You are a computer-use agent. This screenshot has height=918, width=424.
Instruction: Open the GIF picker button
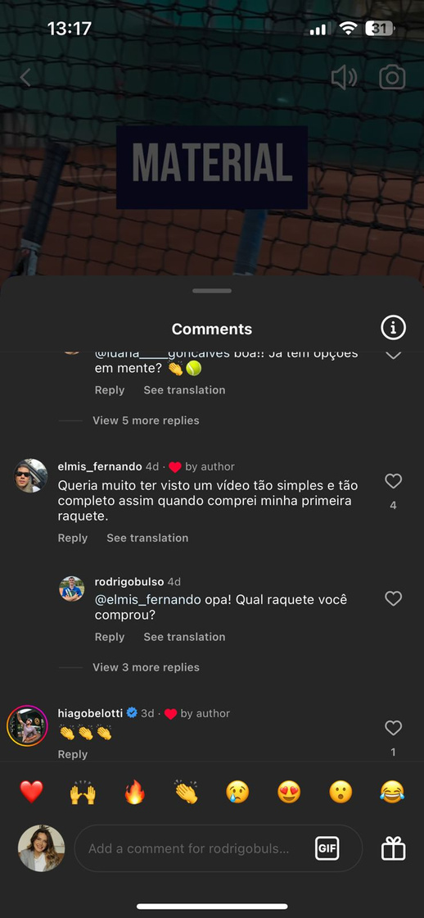pos(327,848)
